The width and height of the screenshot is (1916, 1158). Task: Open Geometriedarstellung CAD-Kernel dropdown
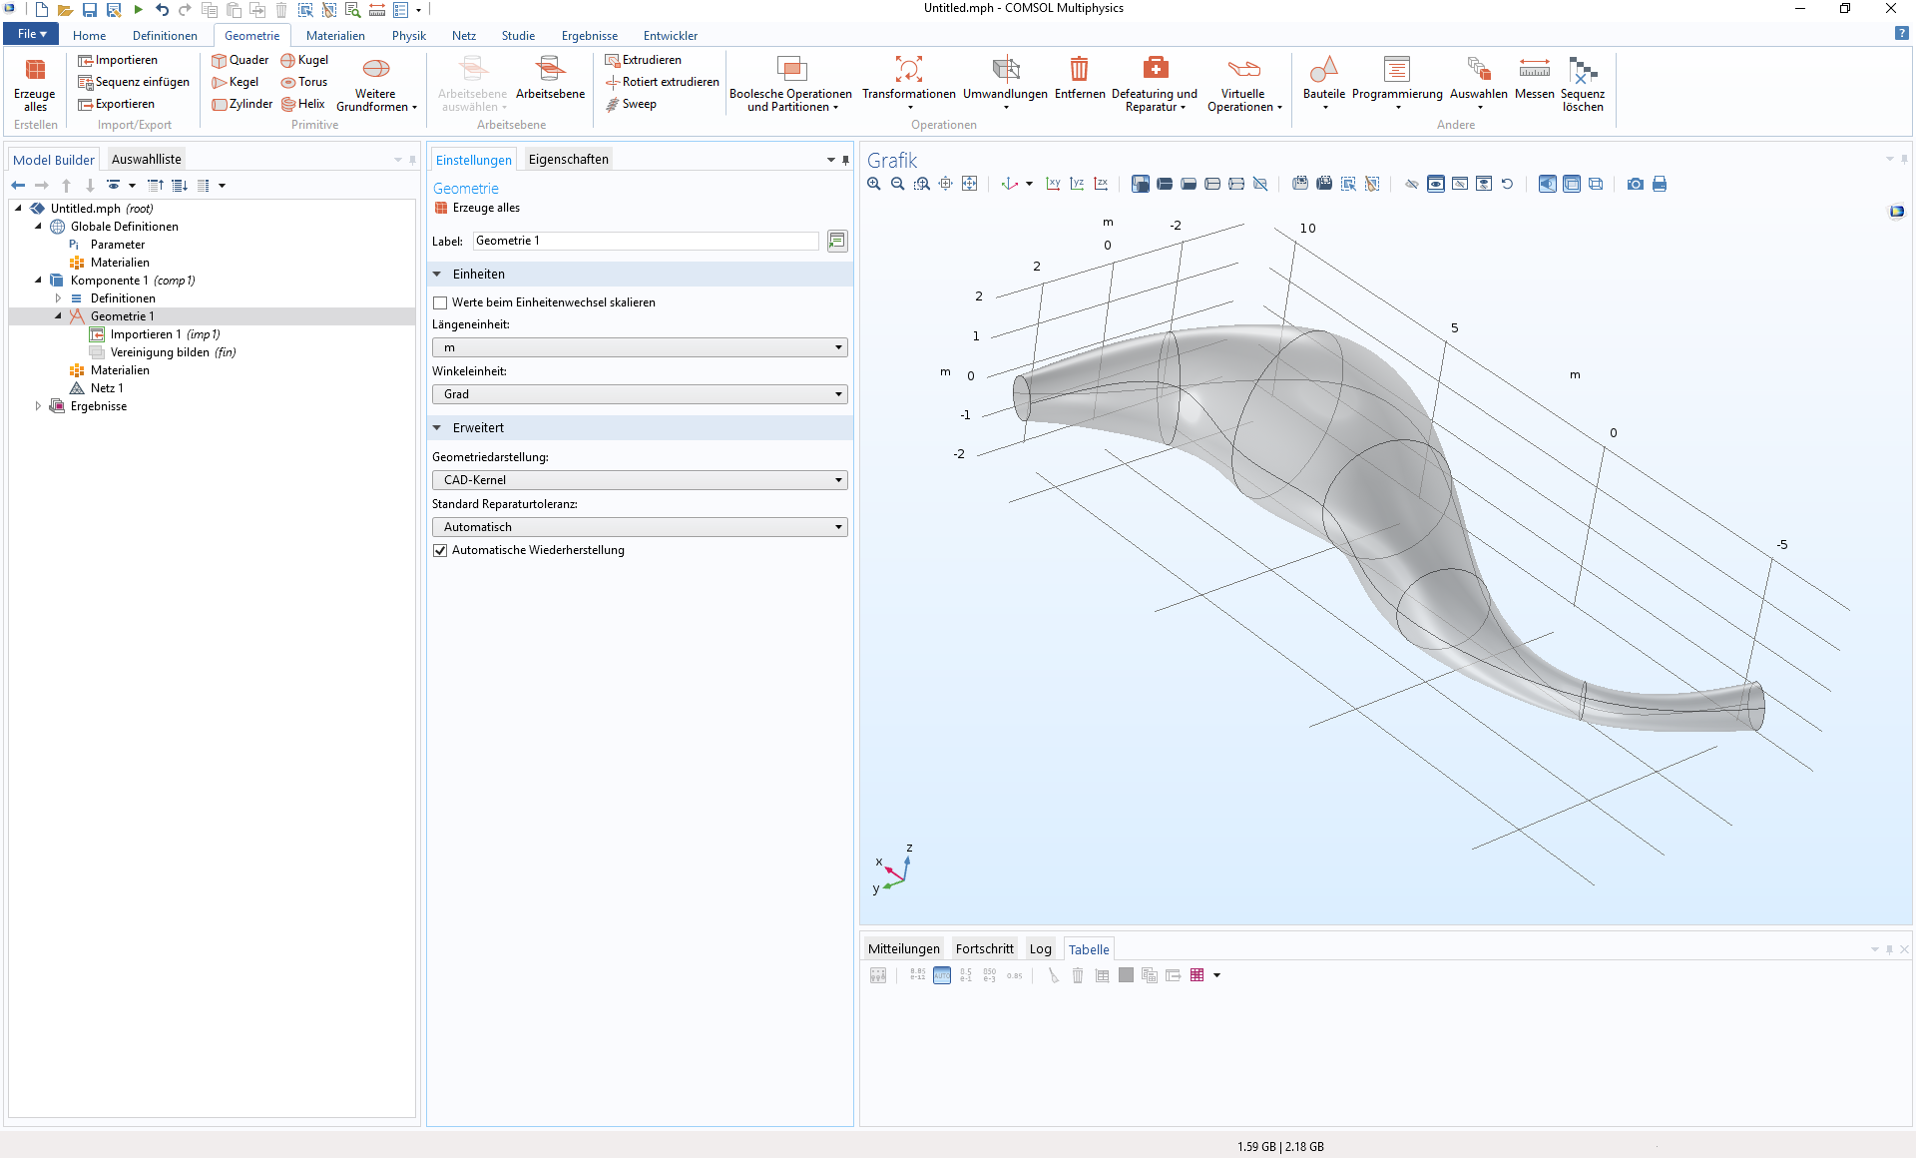coord(639,480)
